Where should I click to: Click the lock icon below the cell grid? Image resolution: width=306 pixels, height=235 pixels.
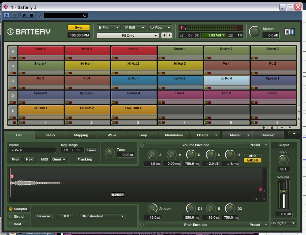tap(272, 127)
